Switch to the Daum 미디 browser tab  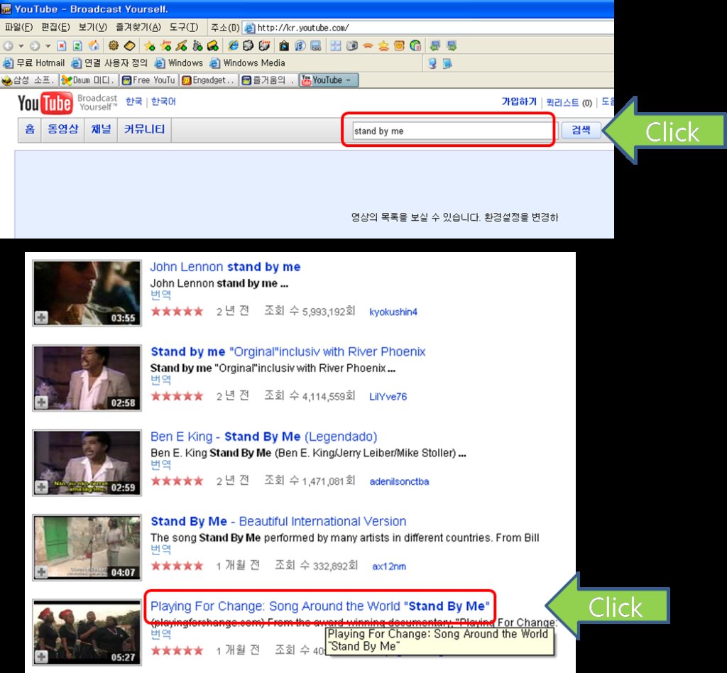point(88,80)
